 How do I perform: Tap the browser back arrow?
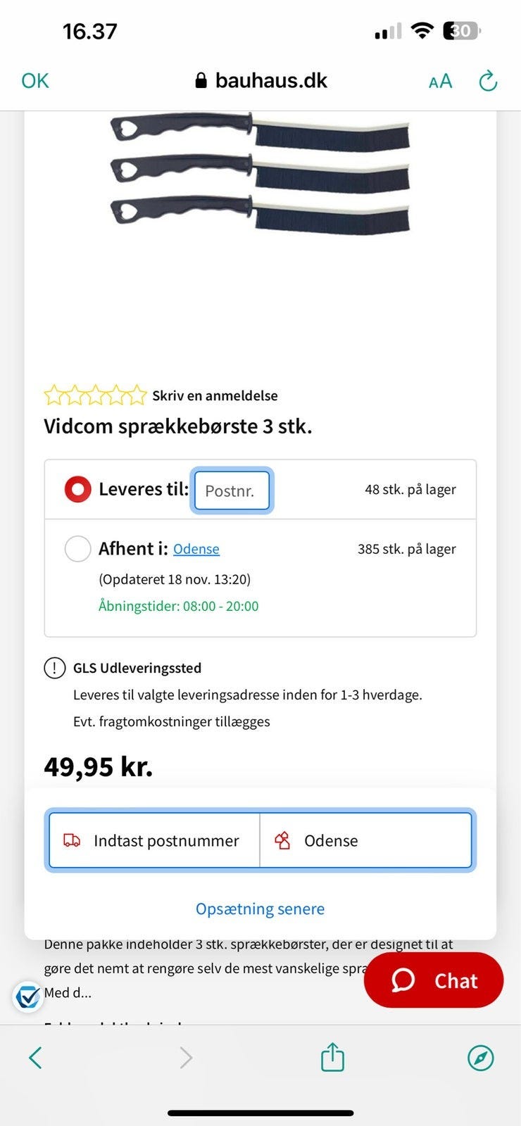click(x=35, y=1057)
